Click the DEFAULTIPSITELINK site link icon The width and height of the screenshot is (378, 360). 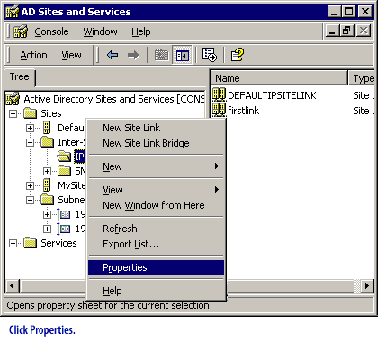click(219, 95)
